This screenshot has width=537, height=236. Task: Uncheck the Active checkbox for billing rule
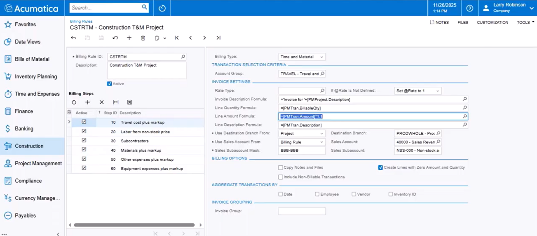110,84
